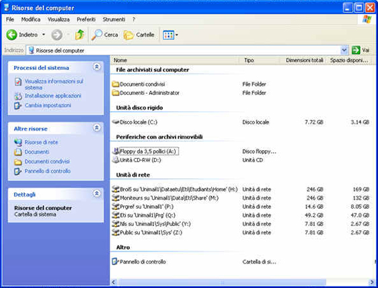
Task: Select the Nls (Y:) network drive icon
Action: pyautogui.click(x=116, y=224)
